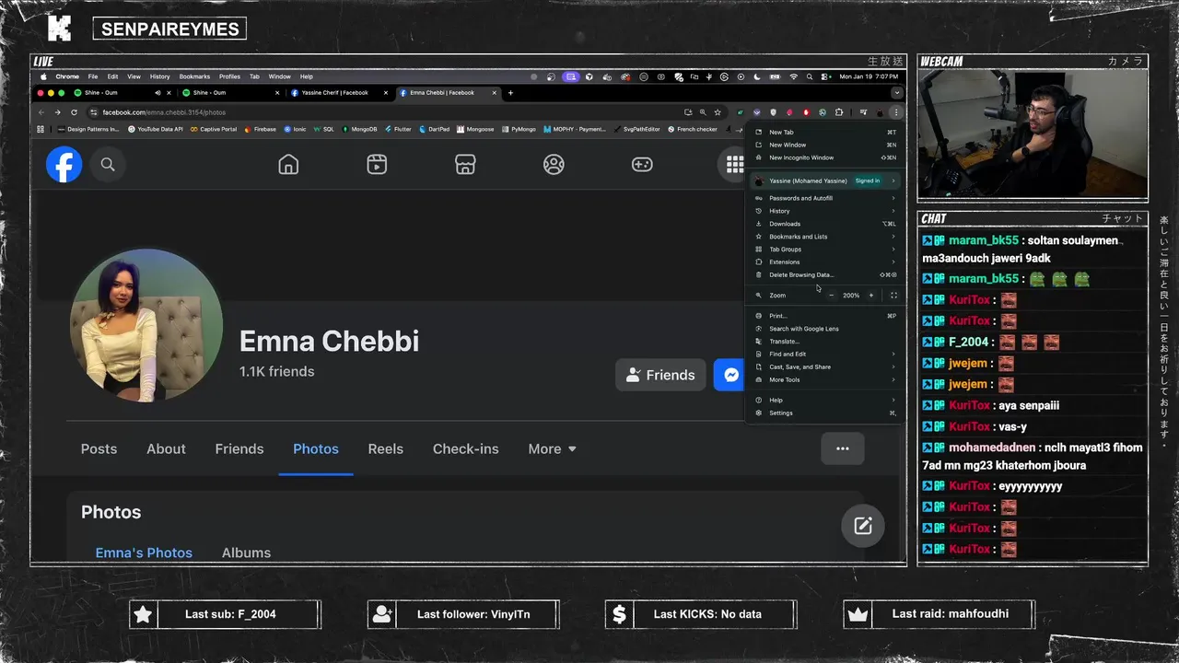1179x663 pixels.
Task: Open the Facebook menu grid icon
Action: tap(733, 165)
